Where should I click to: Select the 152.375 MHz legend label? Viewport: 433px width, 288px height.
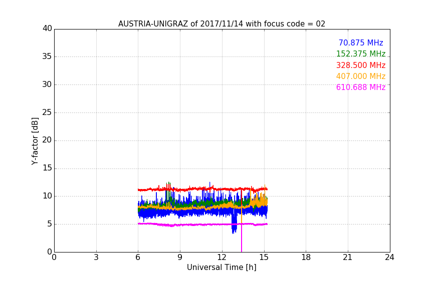tap(361, 53)
